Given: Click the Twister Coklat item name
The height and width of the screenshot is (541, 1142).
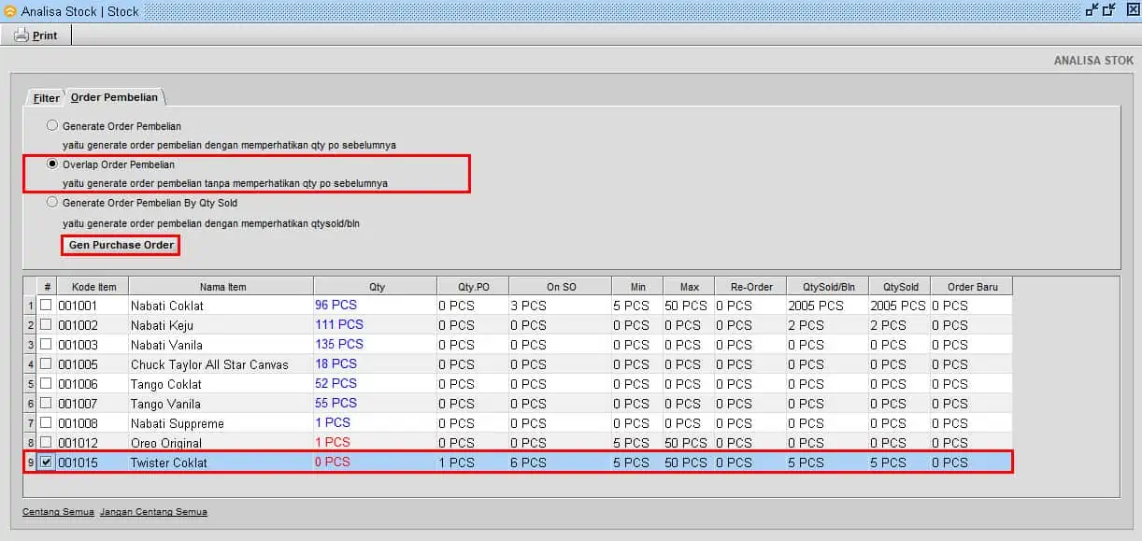Looking at the screenshot, I should click(169, 463).
